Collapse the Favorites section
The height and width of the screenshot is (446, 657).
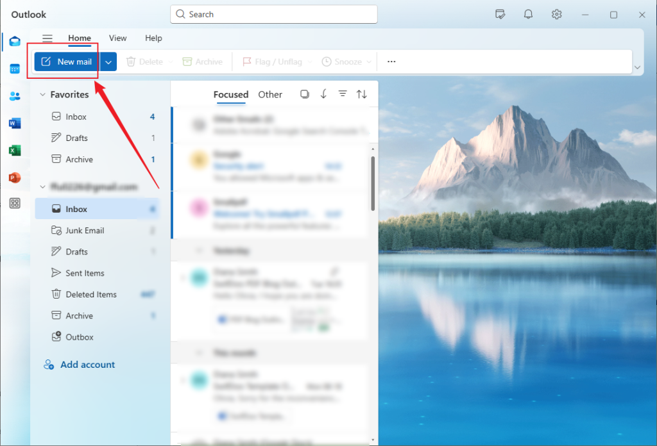click(42, 94)
